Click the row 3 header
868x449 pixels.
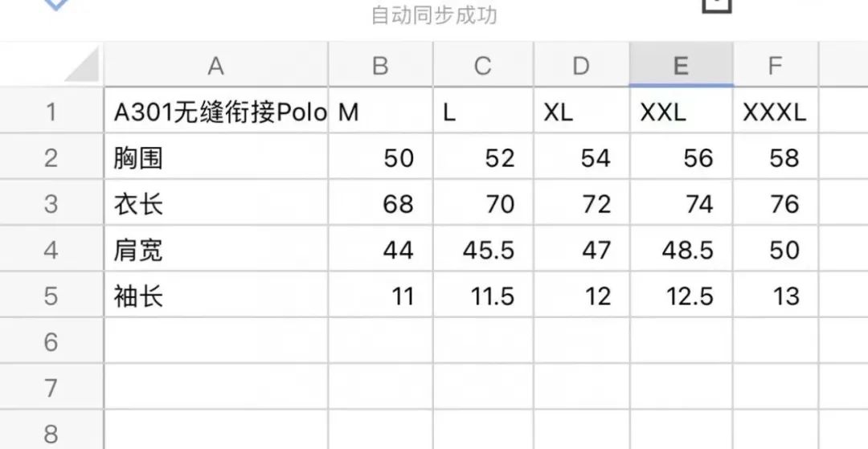pos(51,204)
